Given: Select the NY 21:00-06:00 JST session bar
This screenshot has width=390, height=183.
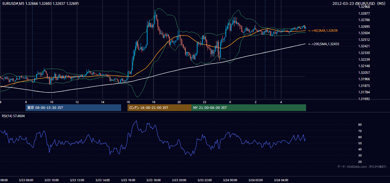Looking at the screenshot, I should click(249, 108).
